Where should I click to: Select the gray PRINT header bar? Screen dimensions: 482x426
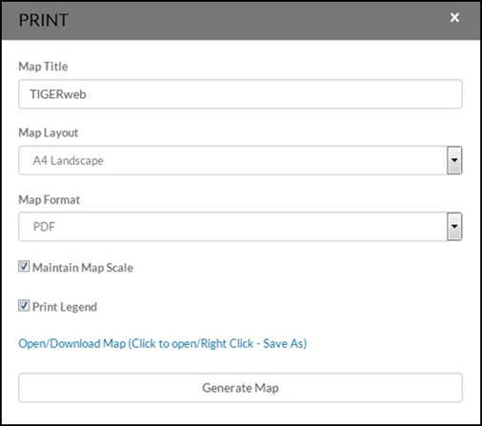pyautogui.click(x=241, y=21)
